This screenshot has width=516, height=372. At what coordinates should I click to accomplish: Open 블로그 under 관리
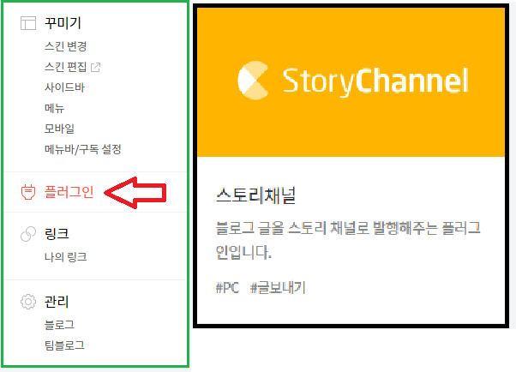point(59,325)
